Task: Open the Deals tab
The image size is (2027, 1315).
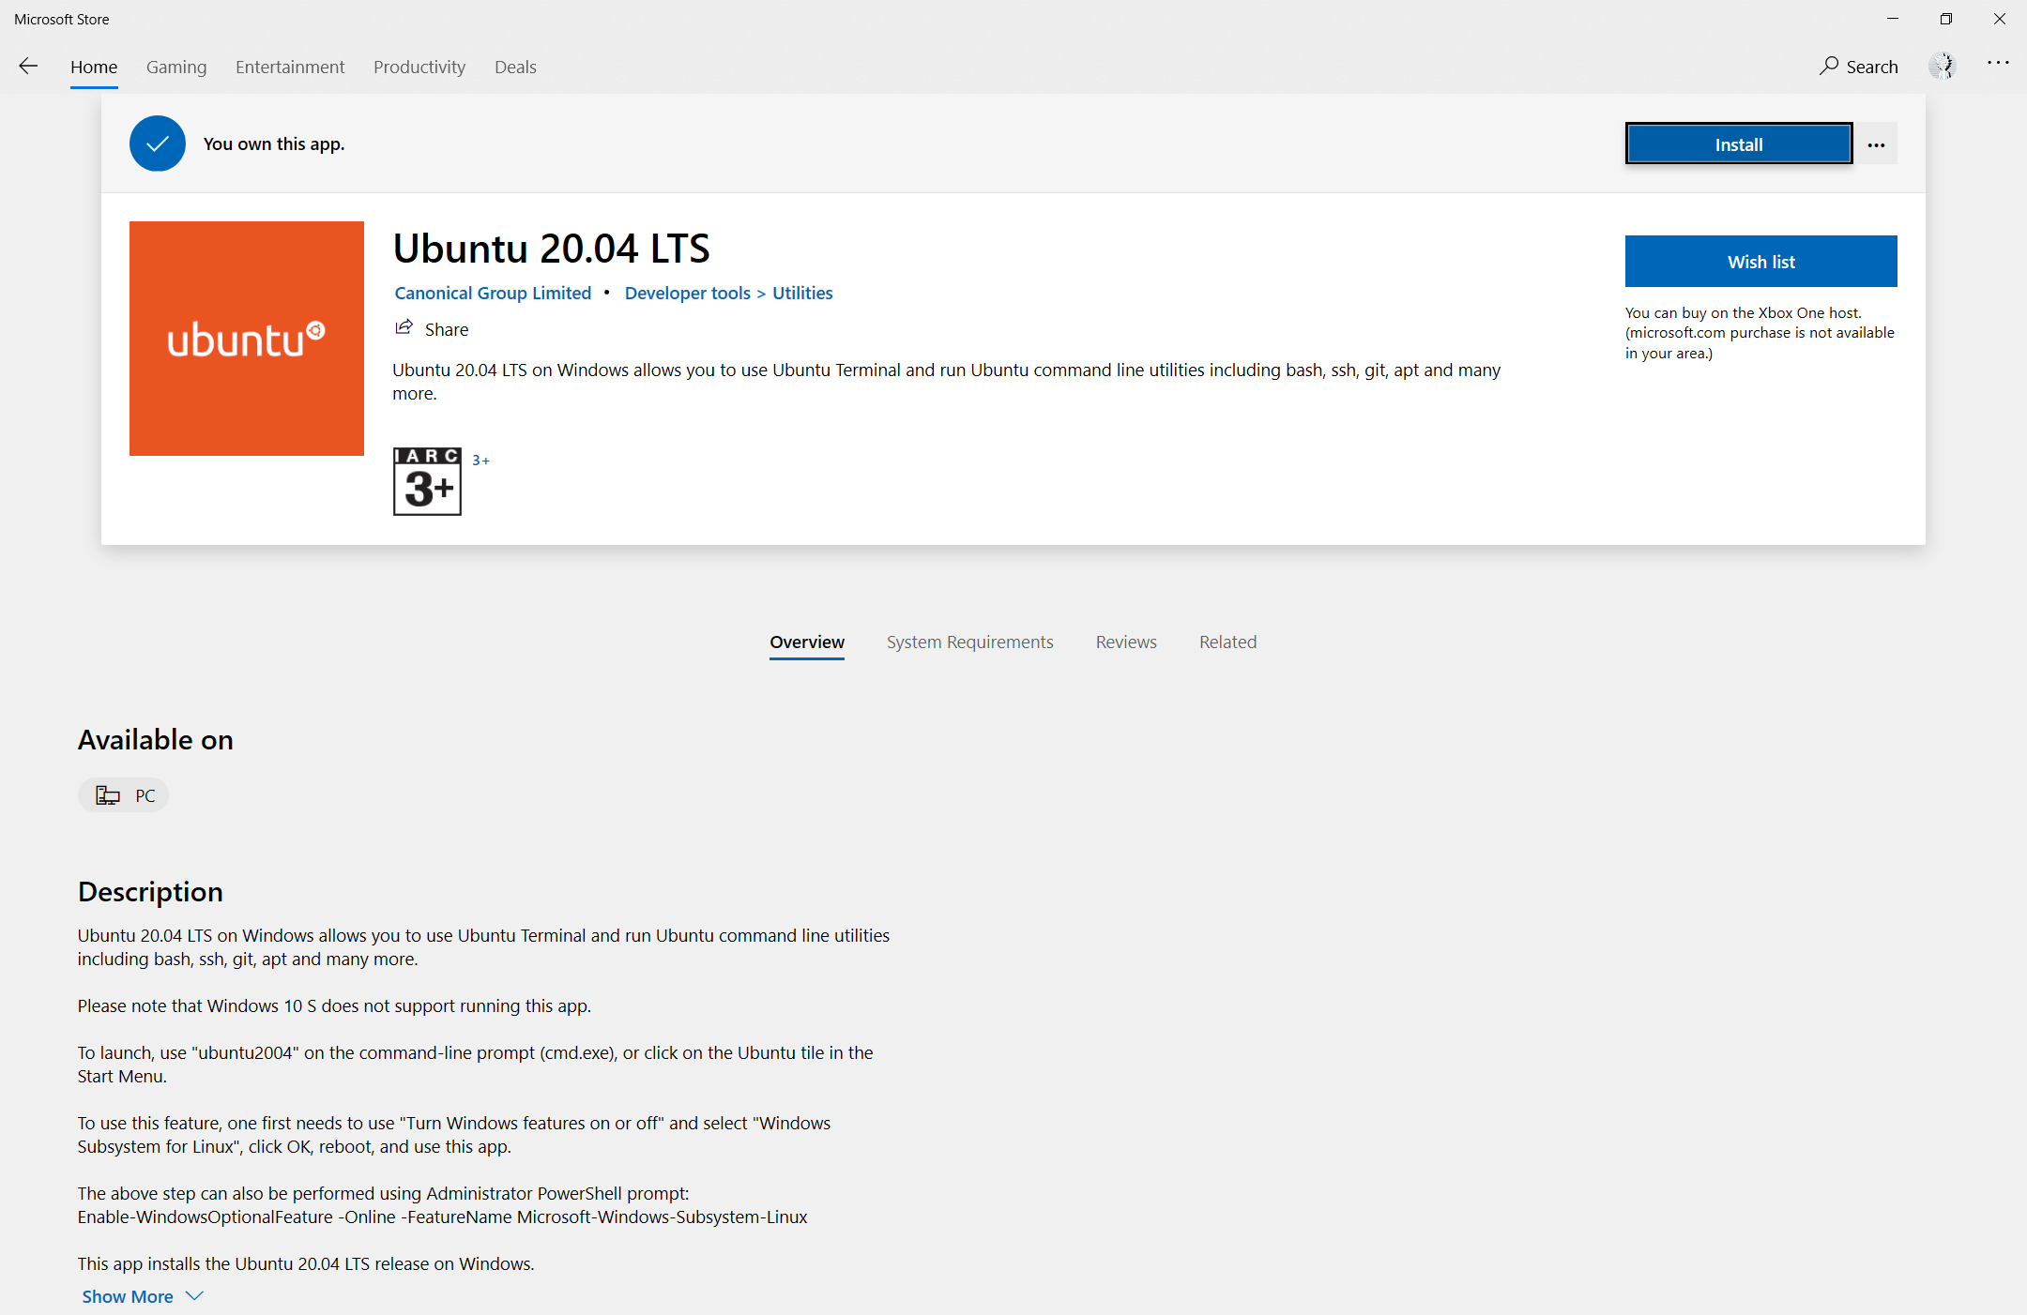Action: 515,67
